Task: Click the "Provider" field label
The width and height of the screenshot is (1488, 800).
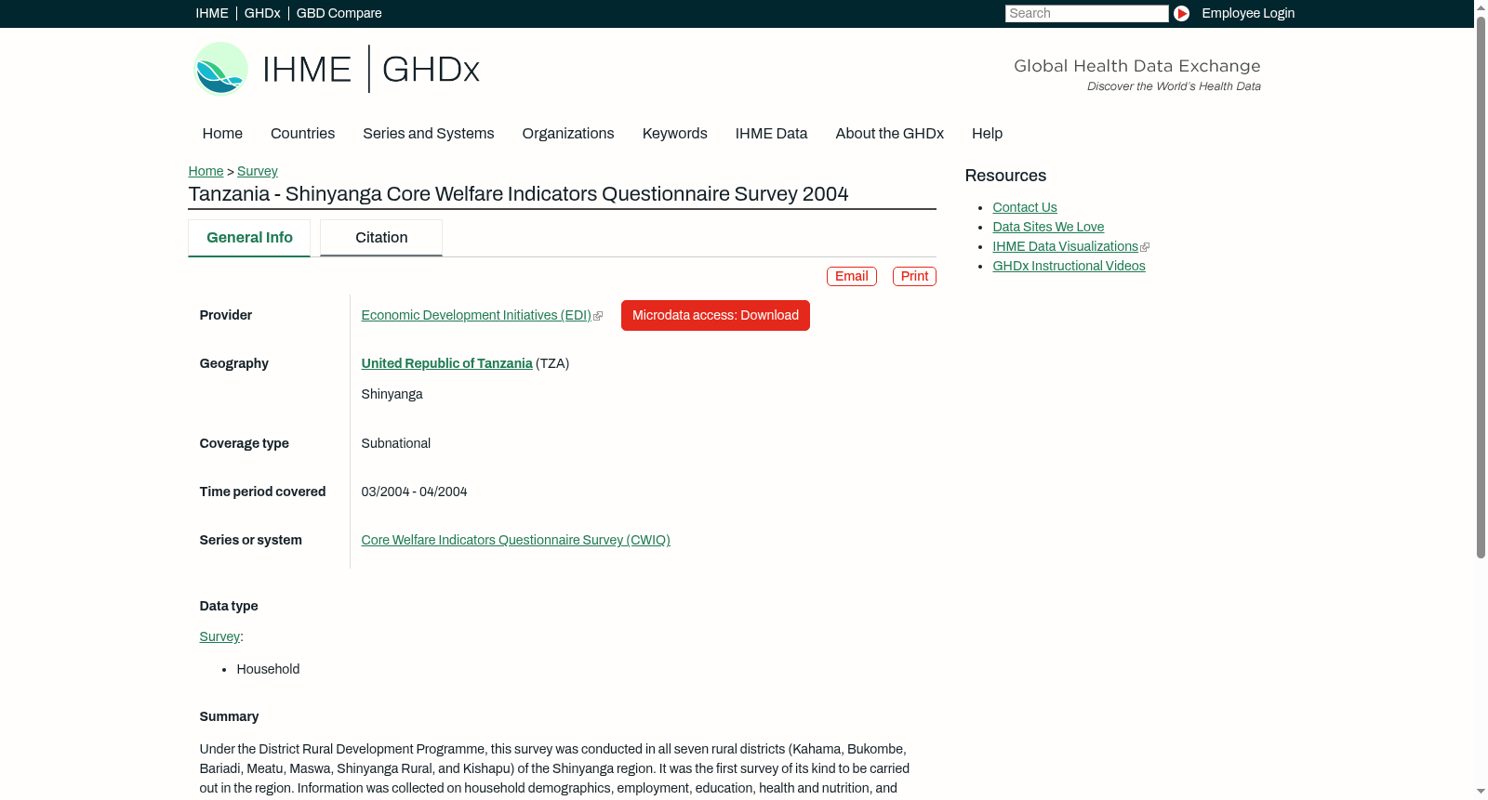Action: 226,316
